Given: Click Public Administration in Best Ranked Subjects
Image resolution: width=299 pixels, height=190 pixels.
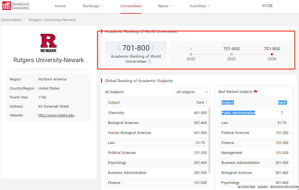Looking at the screenshot, I should tap(238, 113).
